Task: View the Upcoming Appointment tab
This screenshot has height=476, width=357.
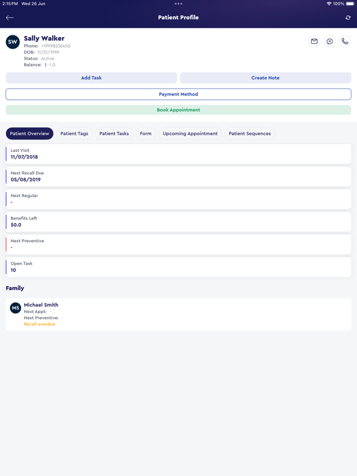Action: tap(190, 134)
